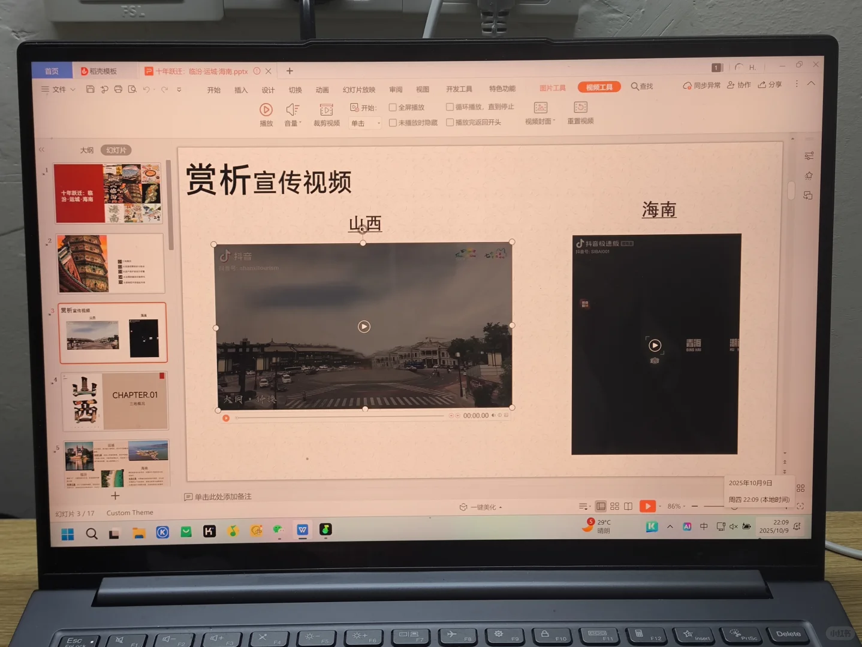Screen dimensions: 862x647
Task: Click the Print icon in quick toolbar
Action: 118,89
